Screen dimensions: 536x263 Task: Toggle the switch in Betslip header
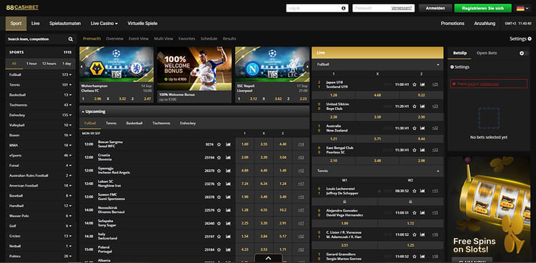point(524,54)
